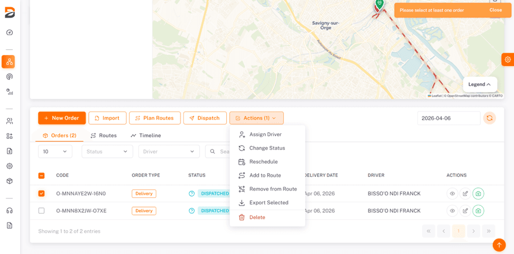Close the select order notification
The height and width of the screenshot is (254, 514).
click(x=496, y=10)
